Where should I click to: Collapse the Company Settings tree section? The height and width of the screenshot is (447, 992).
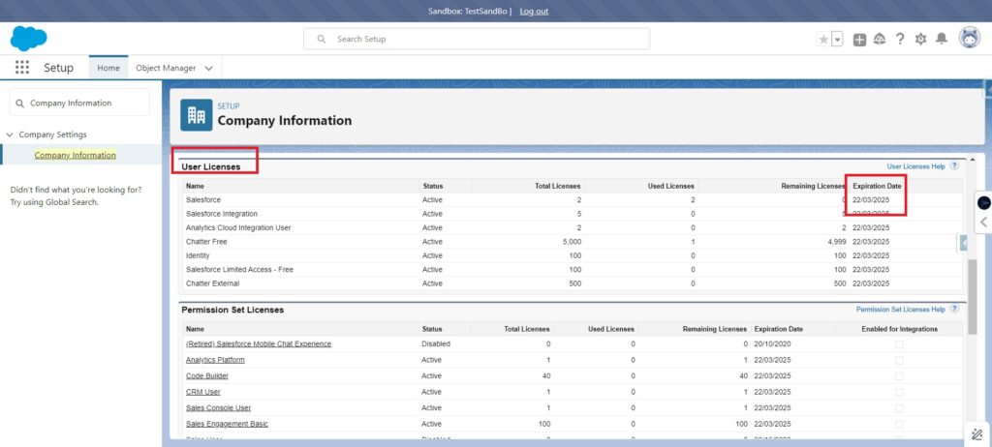[x=10, y=134]
